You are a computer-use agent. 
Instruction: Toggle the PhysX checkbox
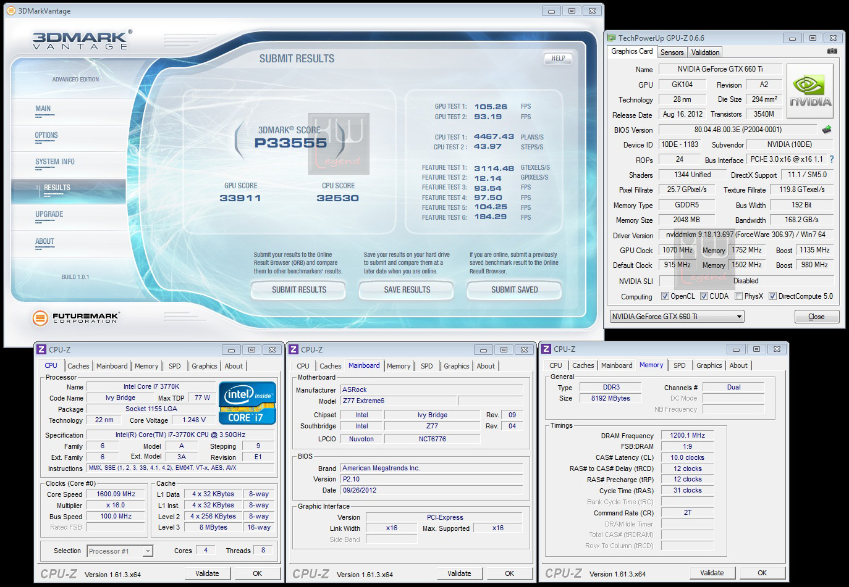coord(738,296)
